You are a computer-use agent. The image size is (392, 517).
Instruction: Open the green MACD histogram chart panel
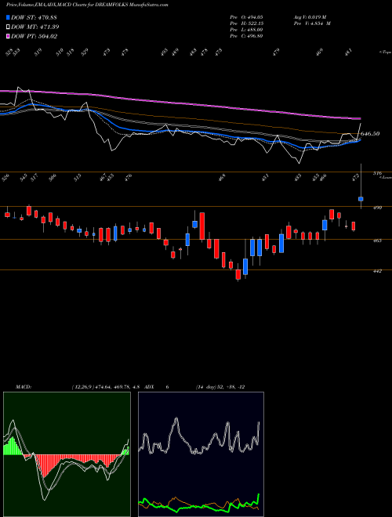(x=67, y=454)
